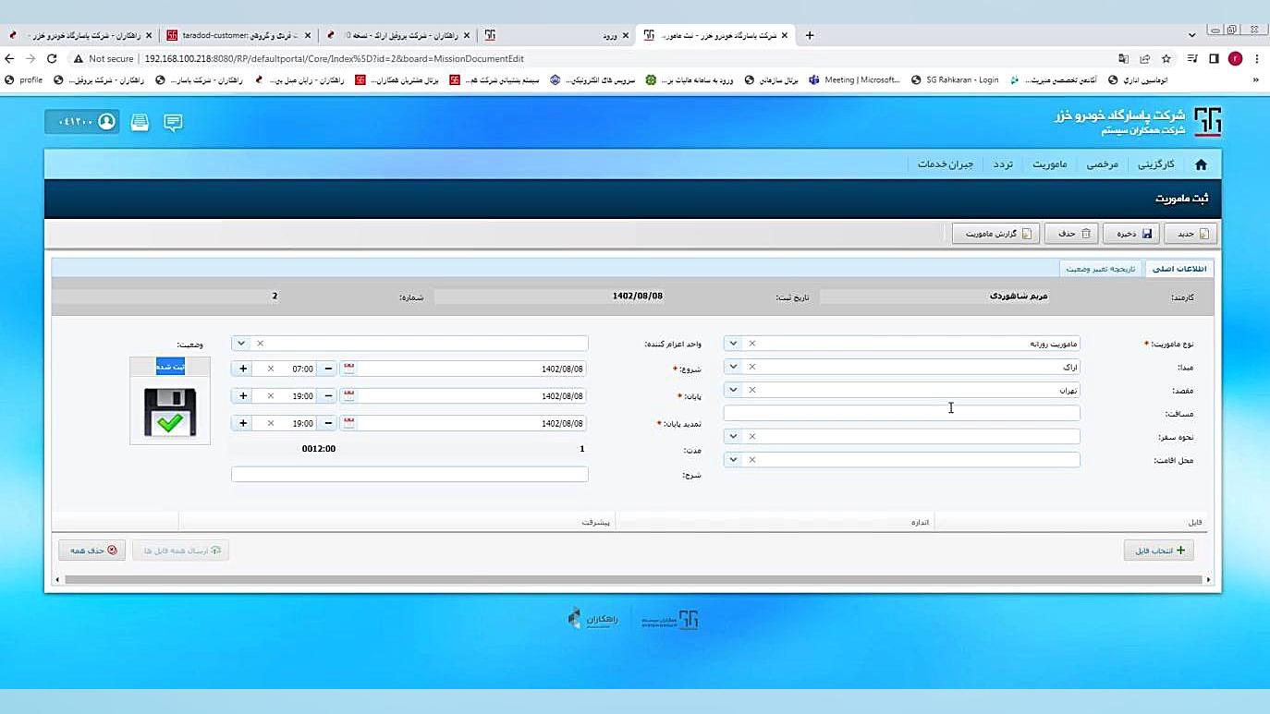Open calendar picker for پایان date
Viewport: 1270px width, 714px height.
pos(349,396)
